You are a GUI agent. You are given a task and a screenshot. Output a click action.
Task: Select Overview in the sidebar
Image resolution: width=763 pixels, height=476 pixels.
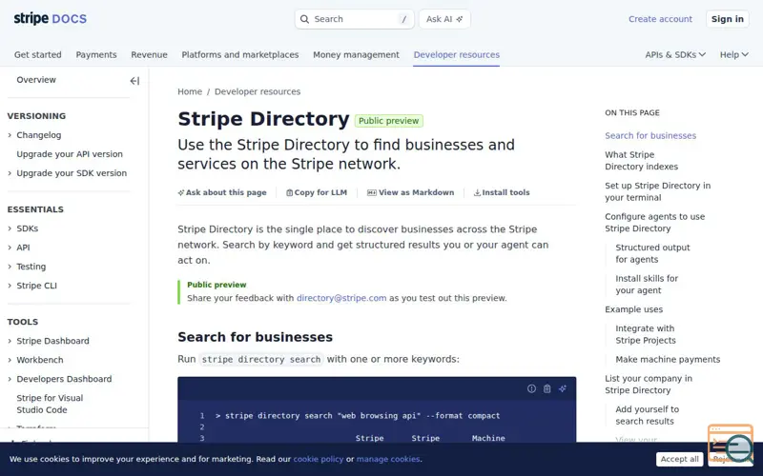point(36,80)
